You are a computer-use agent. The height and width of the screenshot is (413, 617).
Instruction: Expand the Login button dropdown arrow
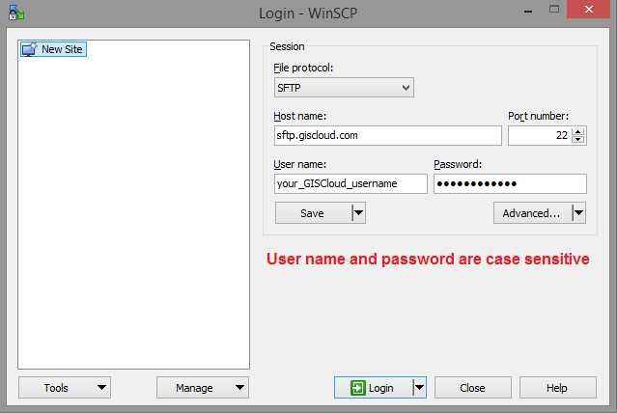pyautogui.click(x=419, y=388)
